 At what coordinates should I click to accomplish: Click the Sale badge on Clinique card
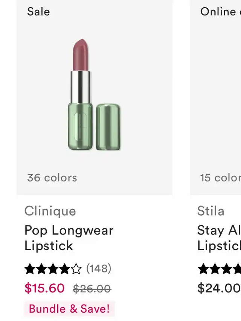pos(38,12)
